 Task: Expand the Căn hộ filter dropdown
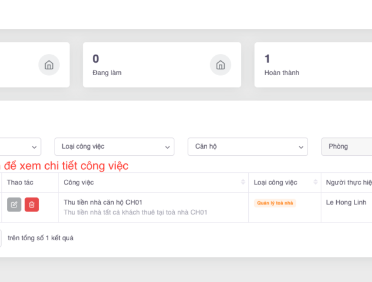point(248,146)
